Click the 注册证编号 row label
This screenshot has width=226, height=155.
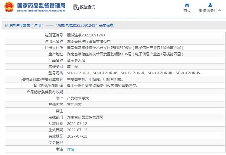click(54, 35)
